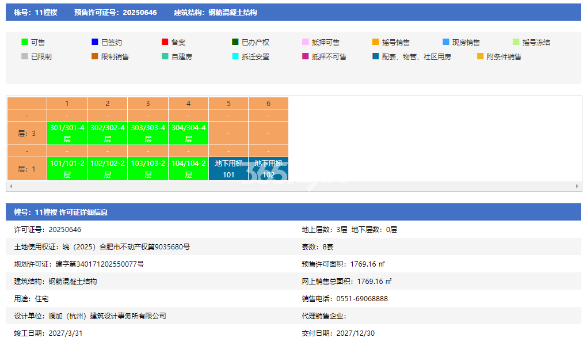Click the 许可证号: 20250646 detail row

[x=48, y=229]
